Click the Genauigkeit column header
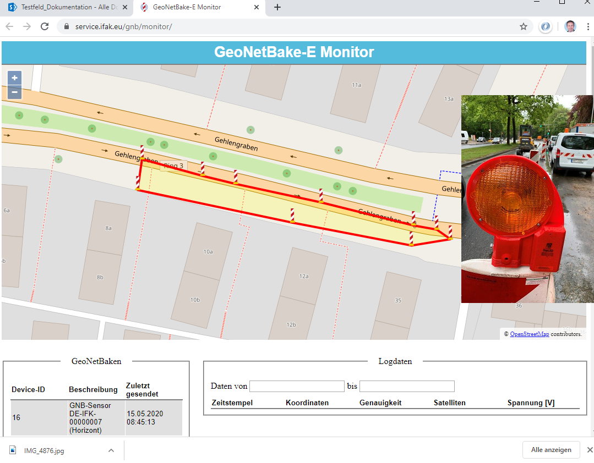The image size is (594, 463). pos(380,403)
